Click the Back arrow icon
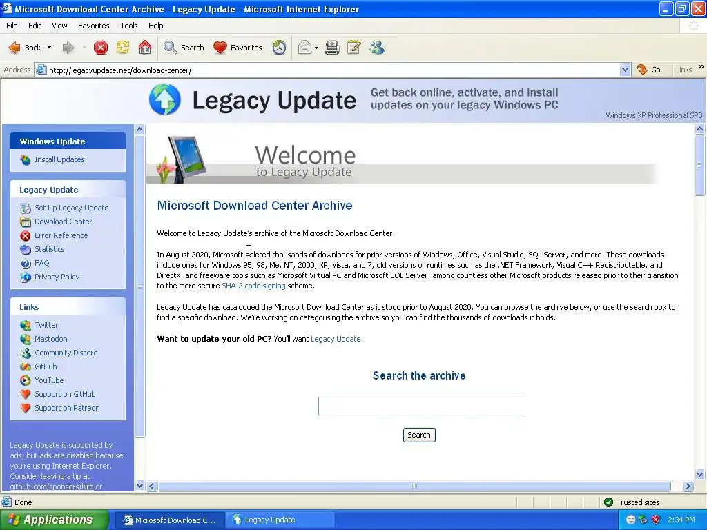Viewport: 707px width, 530px height. click(14, 48)
